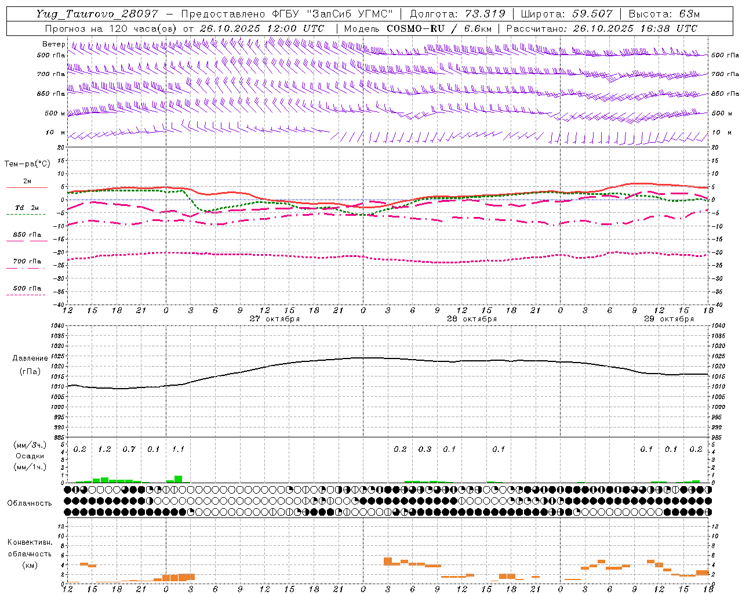
Task: Click the solid red 2м legend line sample
Action: pyautogui.click(x=27, y=187)
